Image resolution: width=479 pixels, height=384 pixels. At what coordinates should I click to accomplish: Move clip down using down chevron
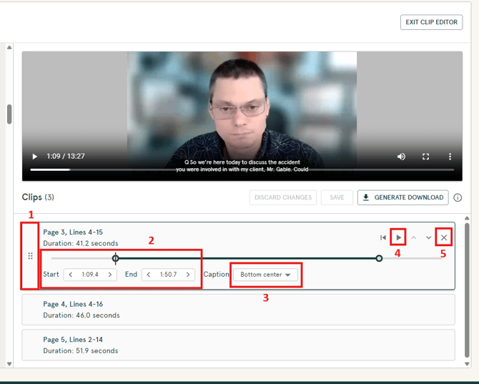point(429,237)
